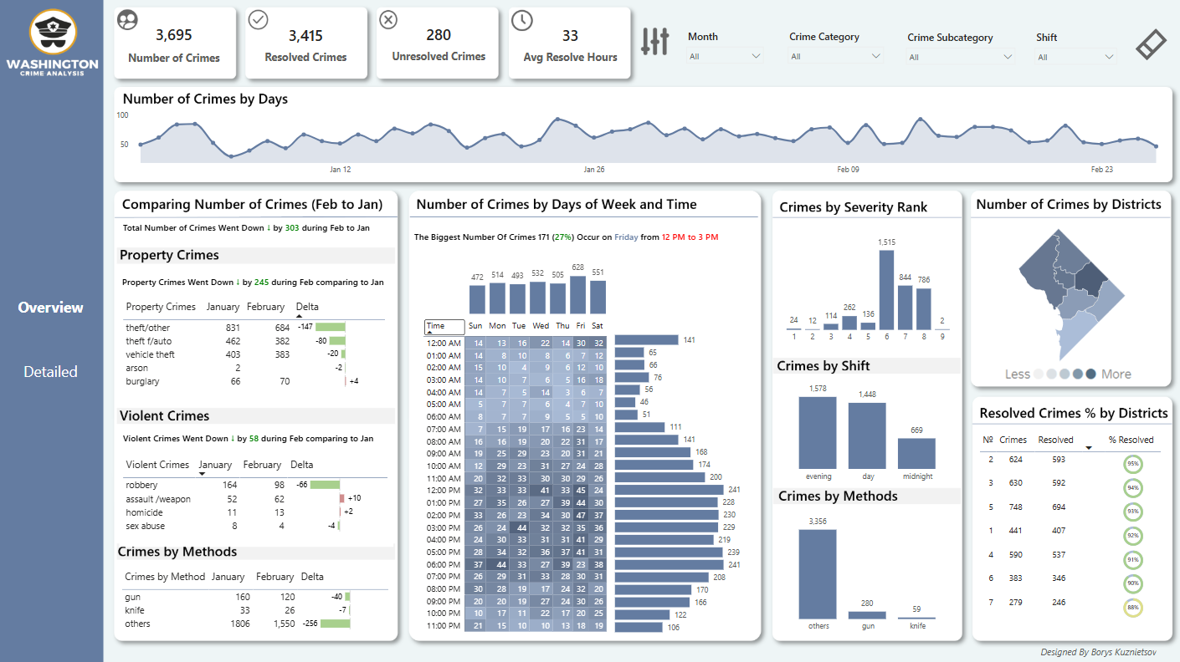Click the robbery row in Violent Crimes
This screenshot has width=1180, height=662.
[254, 485]
